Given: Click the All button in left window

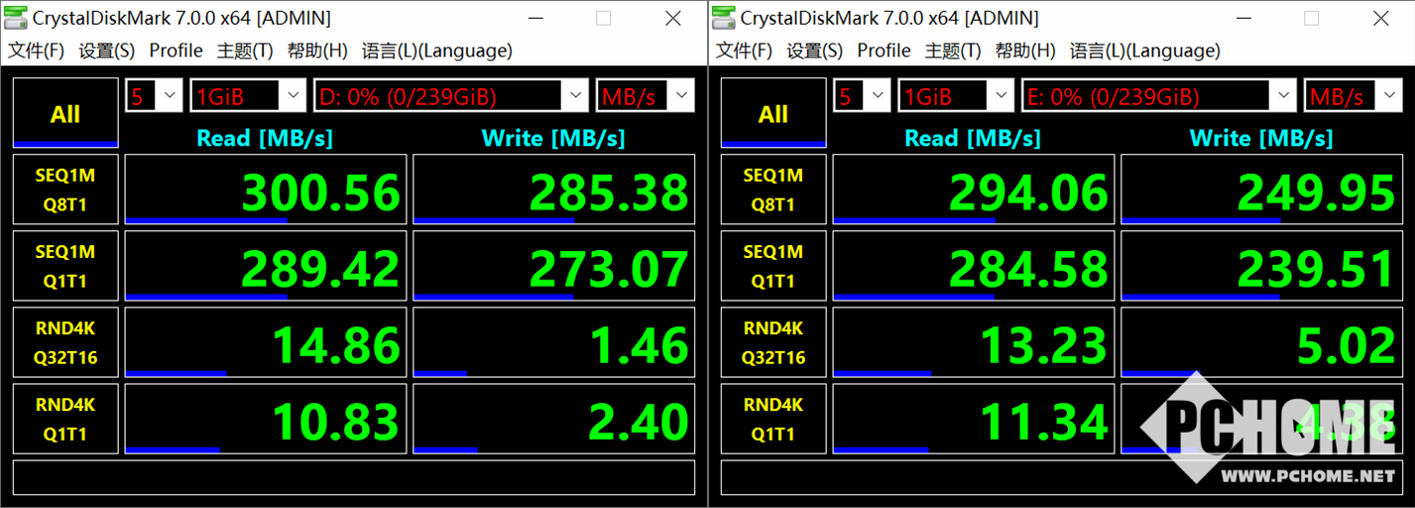Looking at the screenshot, I should [x=65, y=113].
